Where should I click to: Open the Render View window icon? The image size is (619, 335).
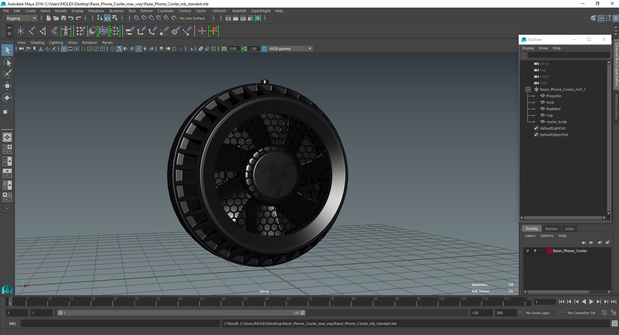[x=228, y=18]
